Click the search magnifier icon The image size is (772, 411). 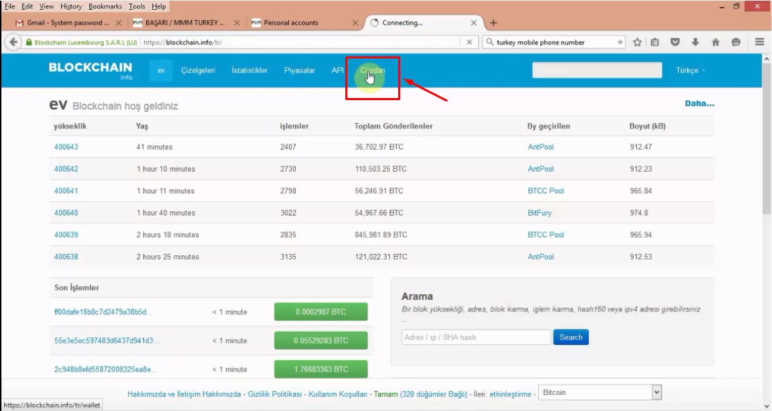pyautogui.click(x=489, y=42)
